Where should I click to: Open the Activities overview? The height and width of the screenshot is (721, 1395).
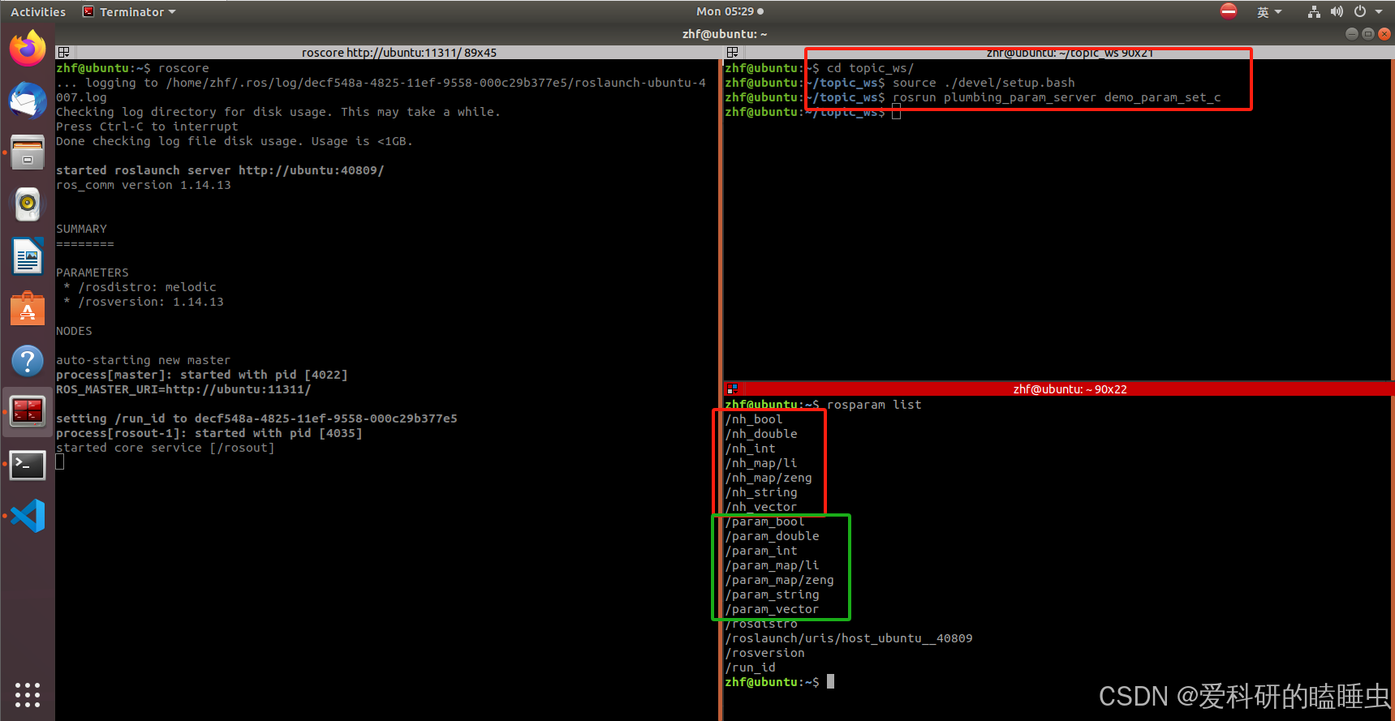coord(38,11)
